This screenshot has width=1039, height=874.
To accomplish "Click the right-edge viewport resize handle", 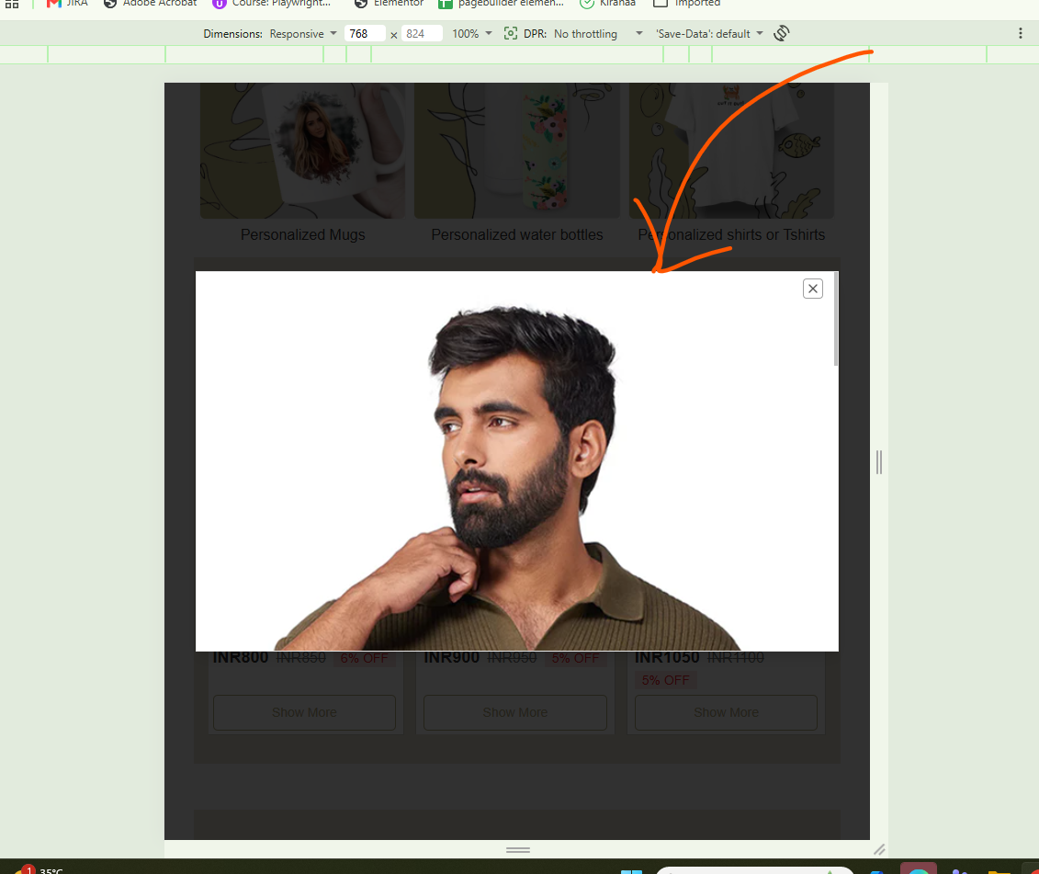I will point(878,462).
